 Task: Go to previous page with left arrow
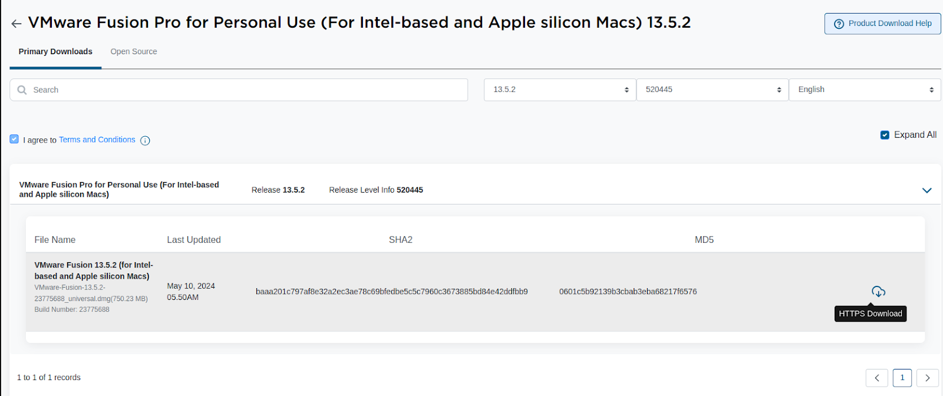click(877, 378)
